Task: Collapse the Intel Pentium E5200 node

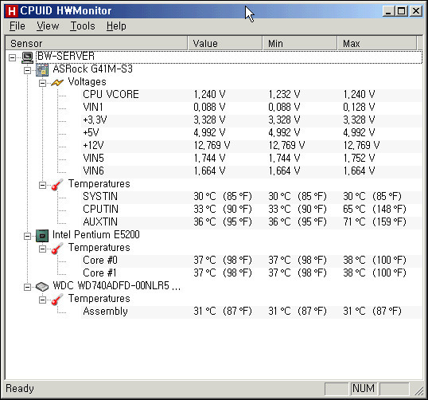Action: point(27,236)
